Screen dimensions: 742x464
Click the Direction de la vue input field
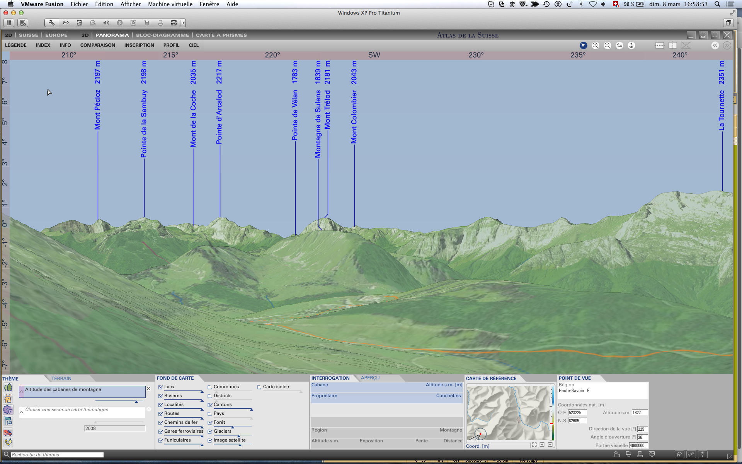(642, 429)
